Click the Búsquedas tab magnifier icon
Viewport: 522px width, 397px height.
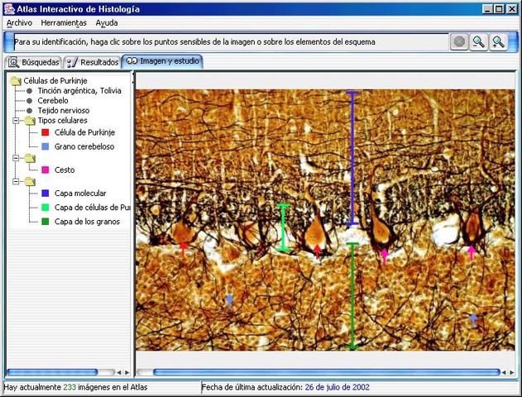coord(13,62)
